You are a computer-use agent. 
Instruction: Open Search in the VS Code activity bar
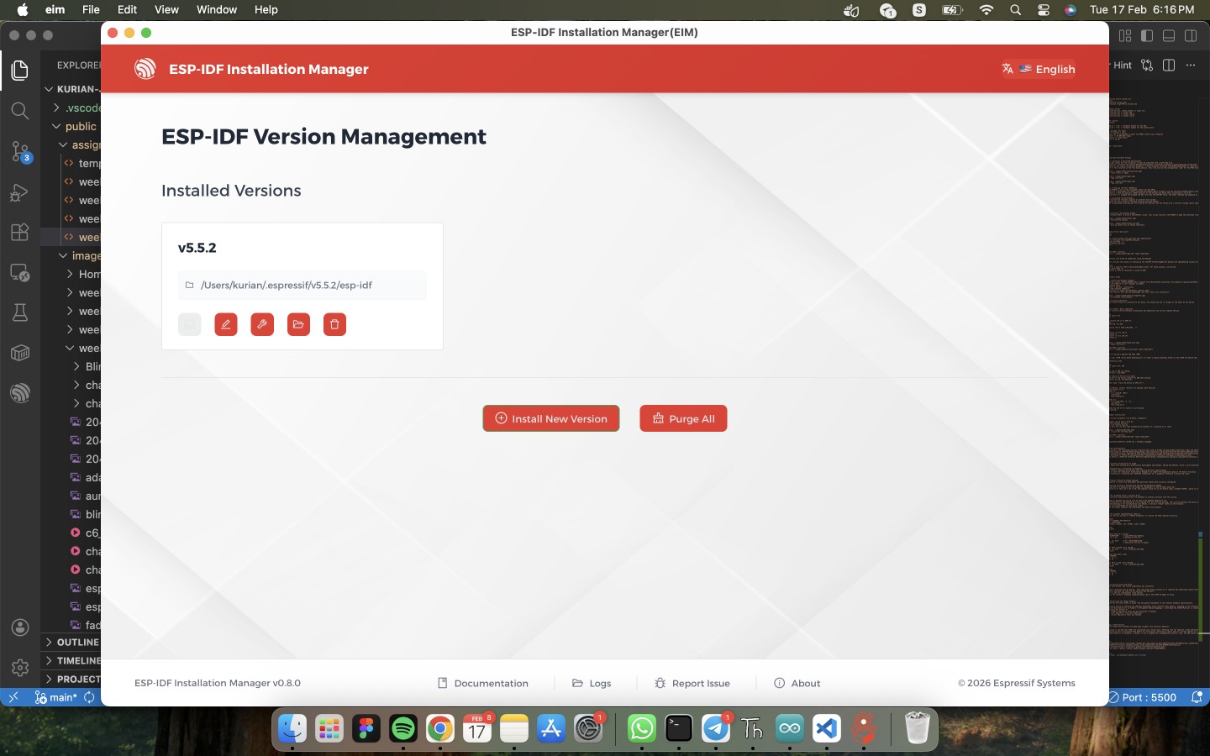20,111
